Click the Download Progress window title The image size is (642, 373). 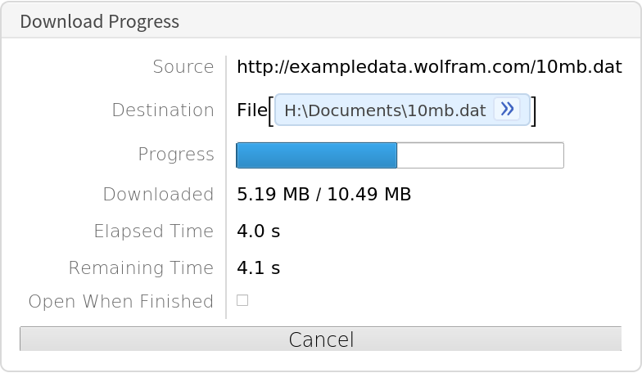pos(99,21)
